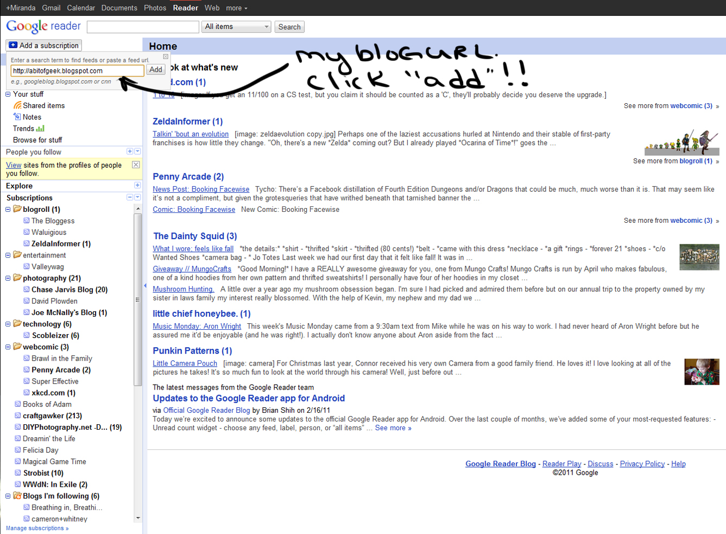Open the more menu in the top bar

(237, 8)
